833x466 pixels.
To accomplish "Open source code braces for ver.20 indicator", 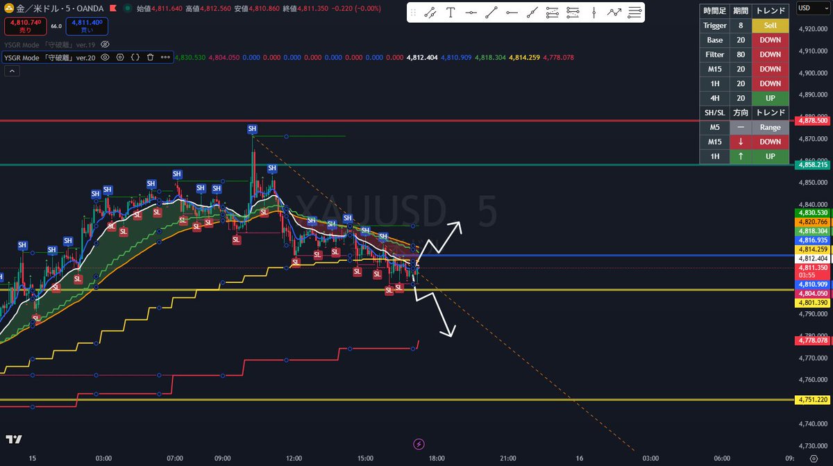I will (135, 58).
